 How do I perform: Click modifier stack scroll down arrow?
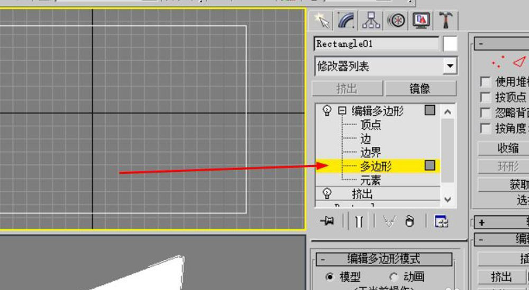[x=448, y=199]
